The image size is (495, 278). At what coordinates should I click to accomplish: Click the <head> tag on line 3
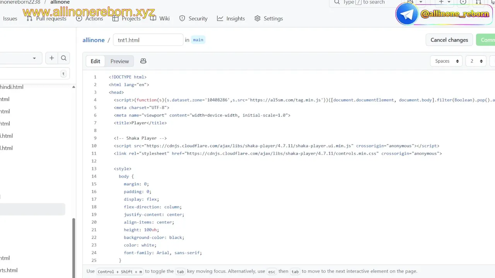116,92
